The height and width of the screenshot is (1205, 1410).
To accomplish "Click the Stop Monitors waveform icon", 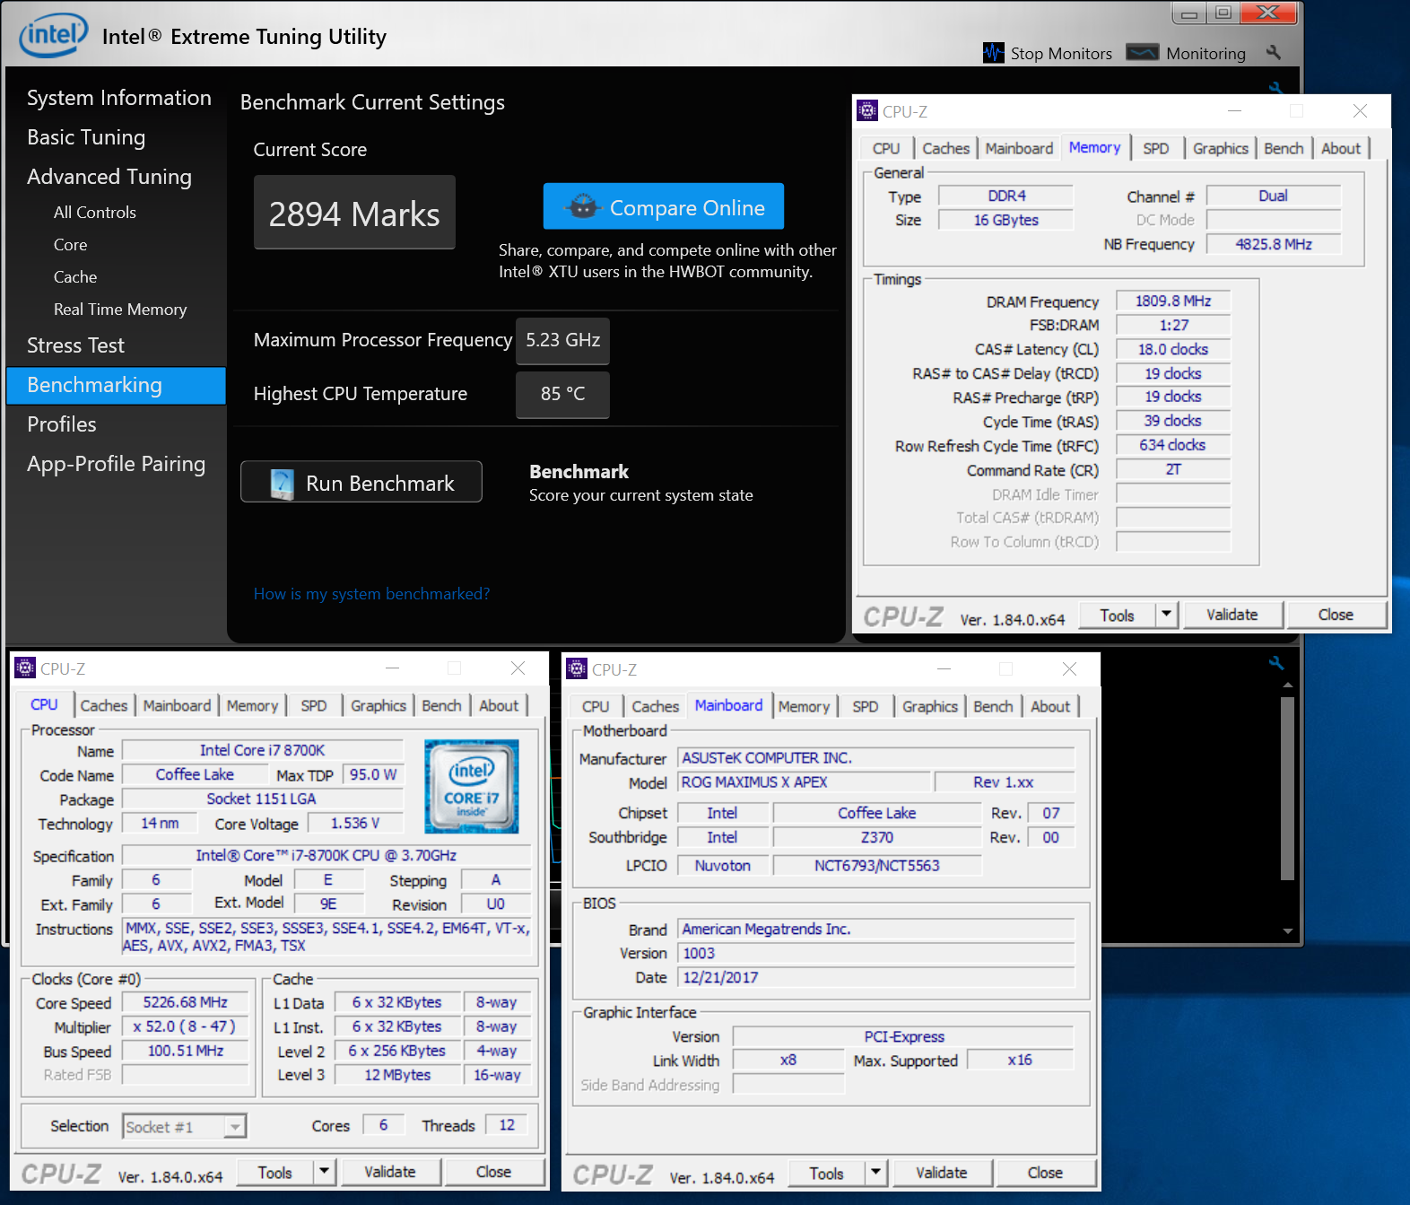I will [x=993, y=53].
